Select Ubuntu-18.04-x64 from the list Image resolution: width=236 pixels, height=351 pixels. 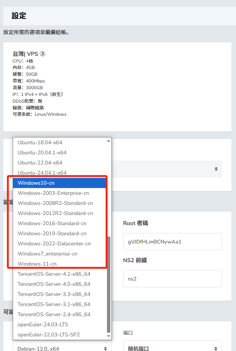click(59, 143)
